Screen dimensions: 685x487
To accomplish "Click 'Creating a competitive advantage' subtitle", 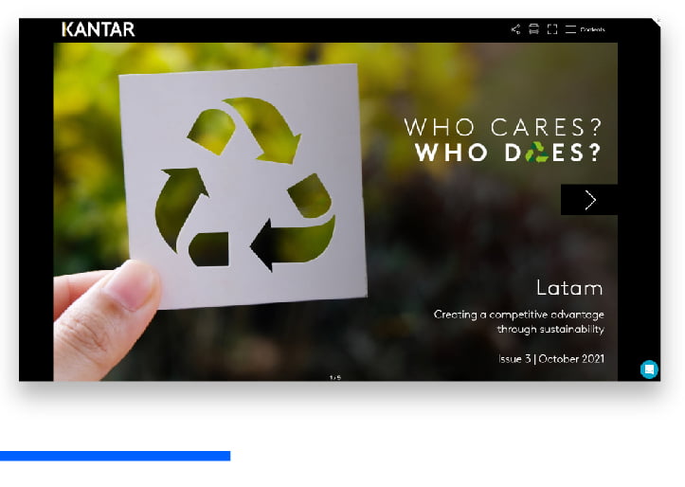I will pyautogui.click(x=519, y=315).
